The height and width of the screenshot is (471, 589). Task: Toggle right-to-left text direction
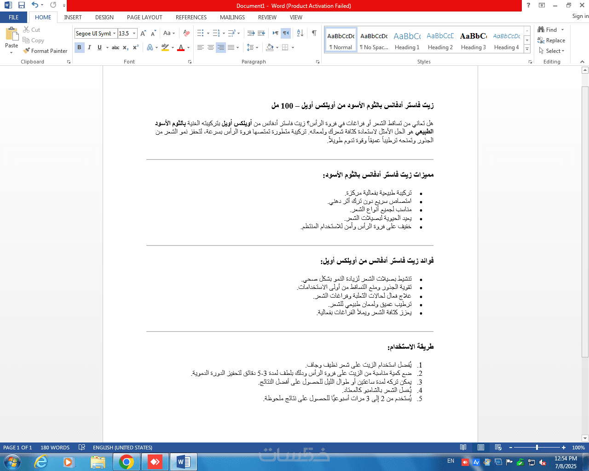pos(286,34)
